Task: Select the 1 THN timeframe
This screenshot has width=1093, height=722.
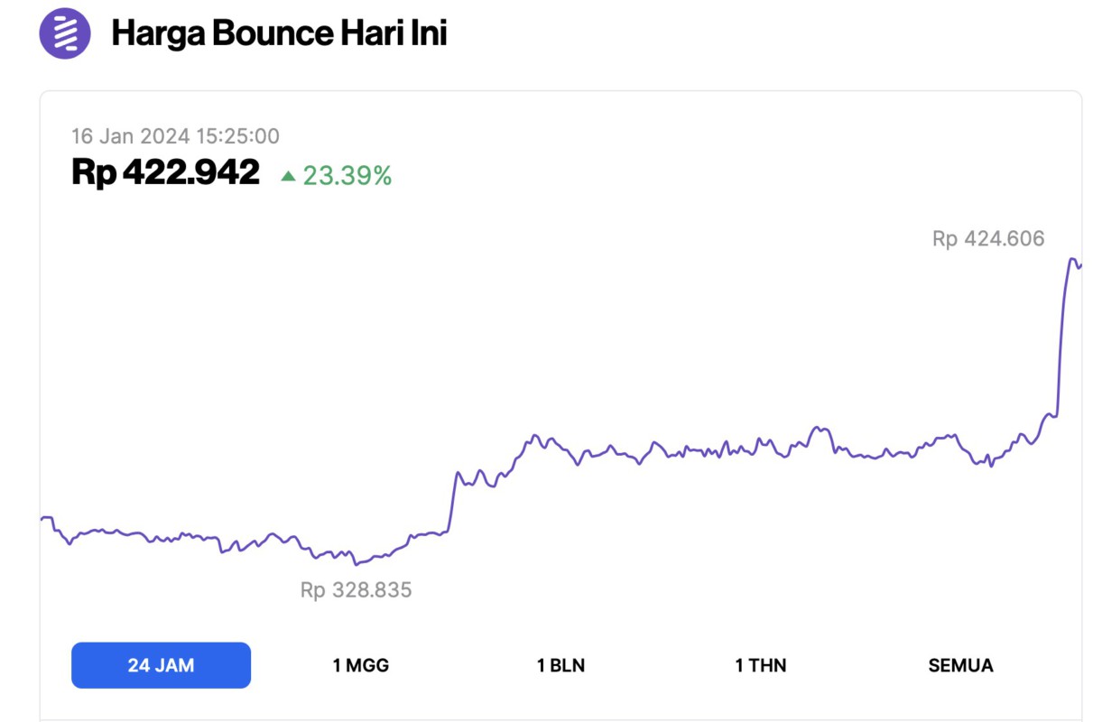Action: [760, 665]
